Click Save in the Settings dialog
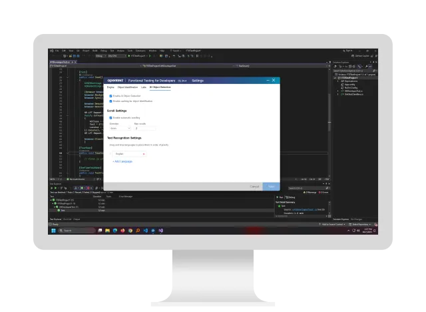Viewport: 426px width, 312px height. point(271,187)
